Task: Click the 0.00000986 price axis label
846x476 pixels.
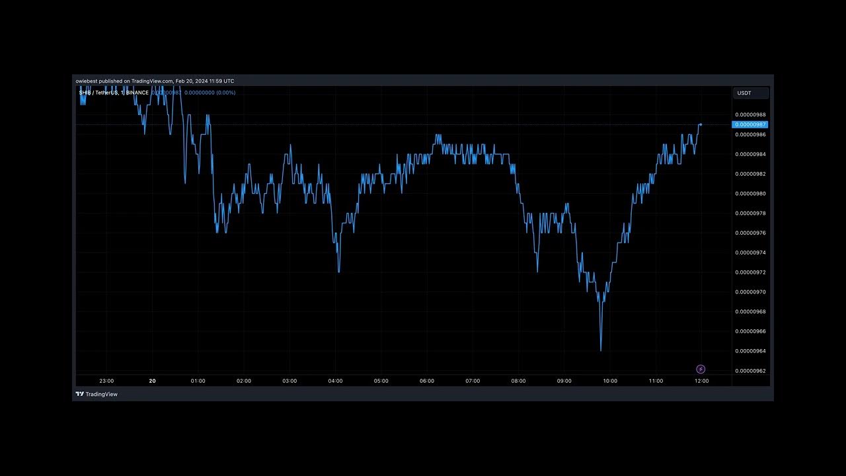Action: pos(750,134)
